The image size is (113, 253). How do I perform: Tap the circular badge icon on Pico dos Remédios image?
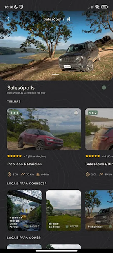(76, 113)
